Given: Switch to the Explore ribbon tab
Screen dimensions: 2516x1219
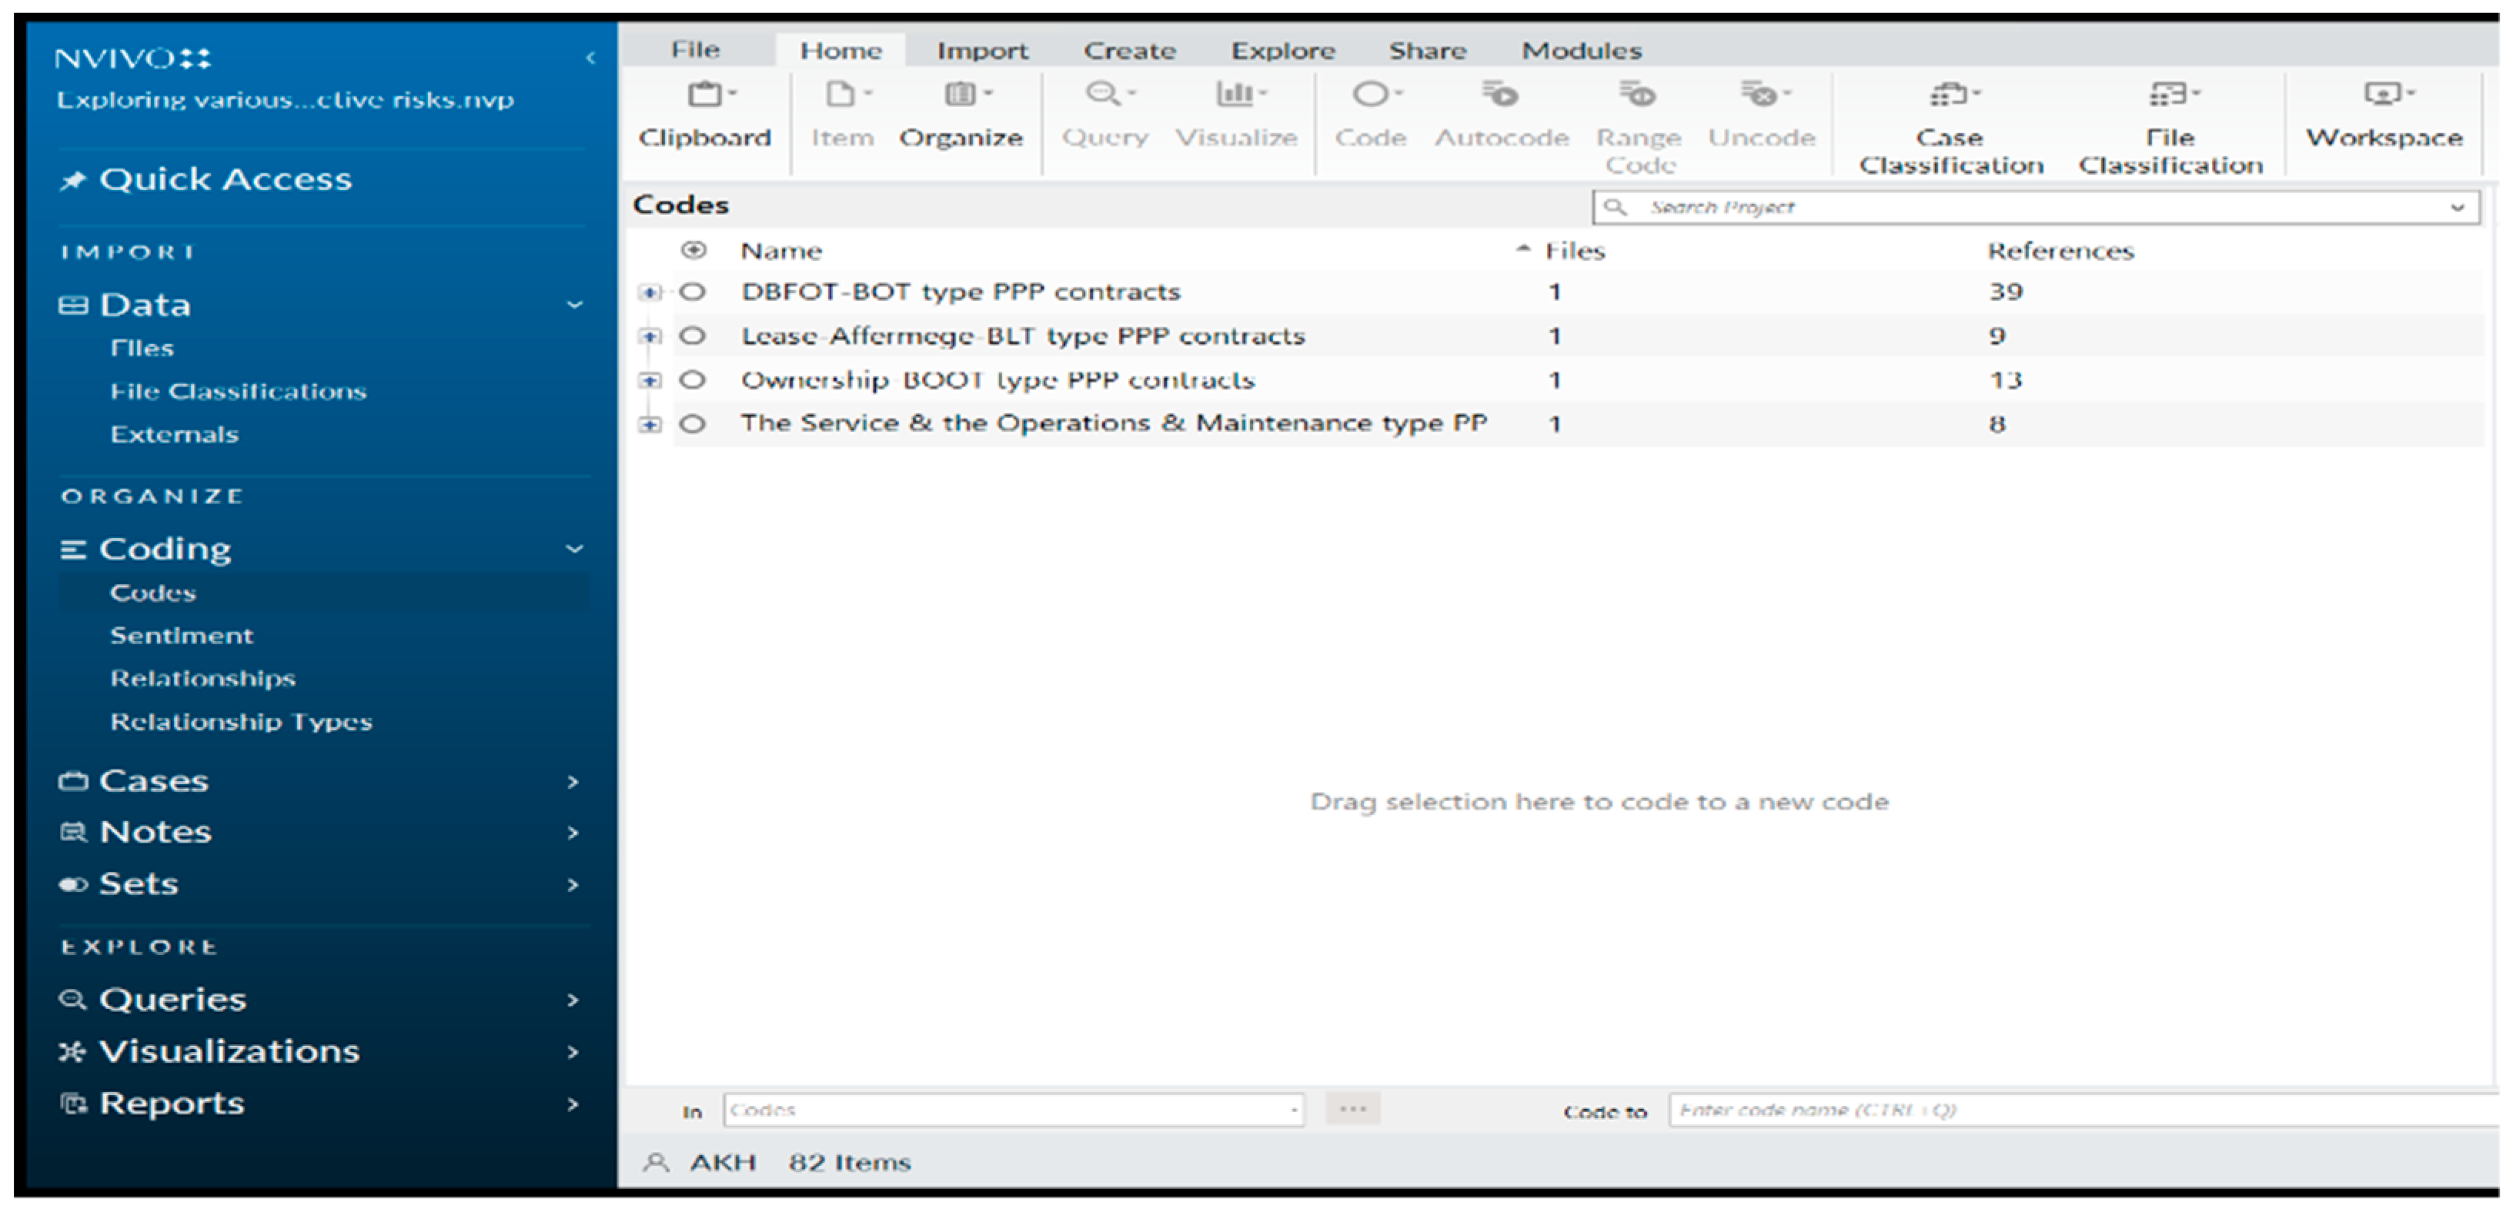Looking at the screenshot, I should [x=1282, y=51].
